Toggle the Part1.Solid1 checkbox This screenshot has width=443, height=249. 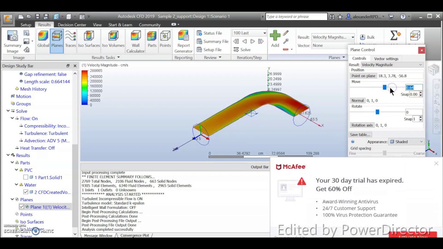[26, 177]
